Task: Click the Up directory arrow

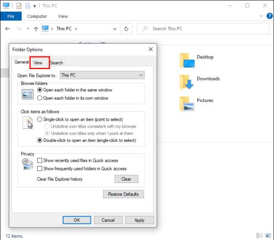Action: click(36, 29)
